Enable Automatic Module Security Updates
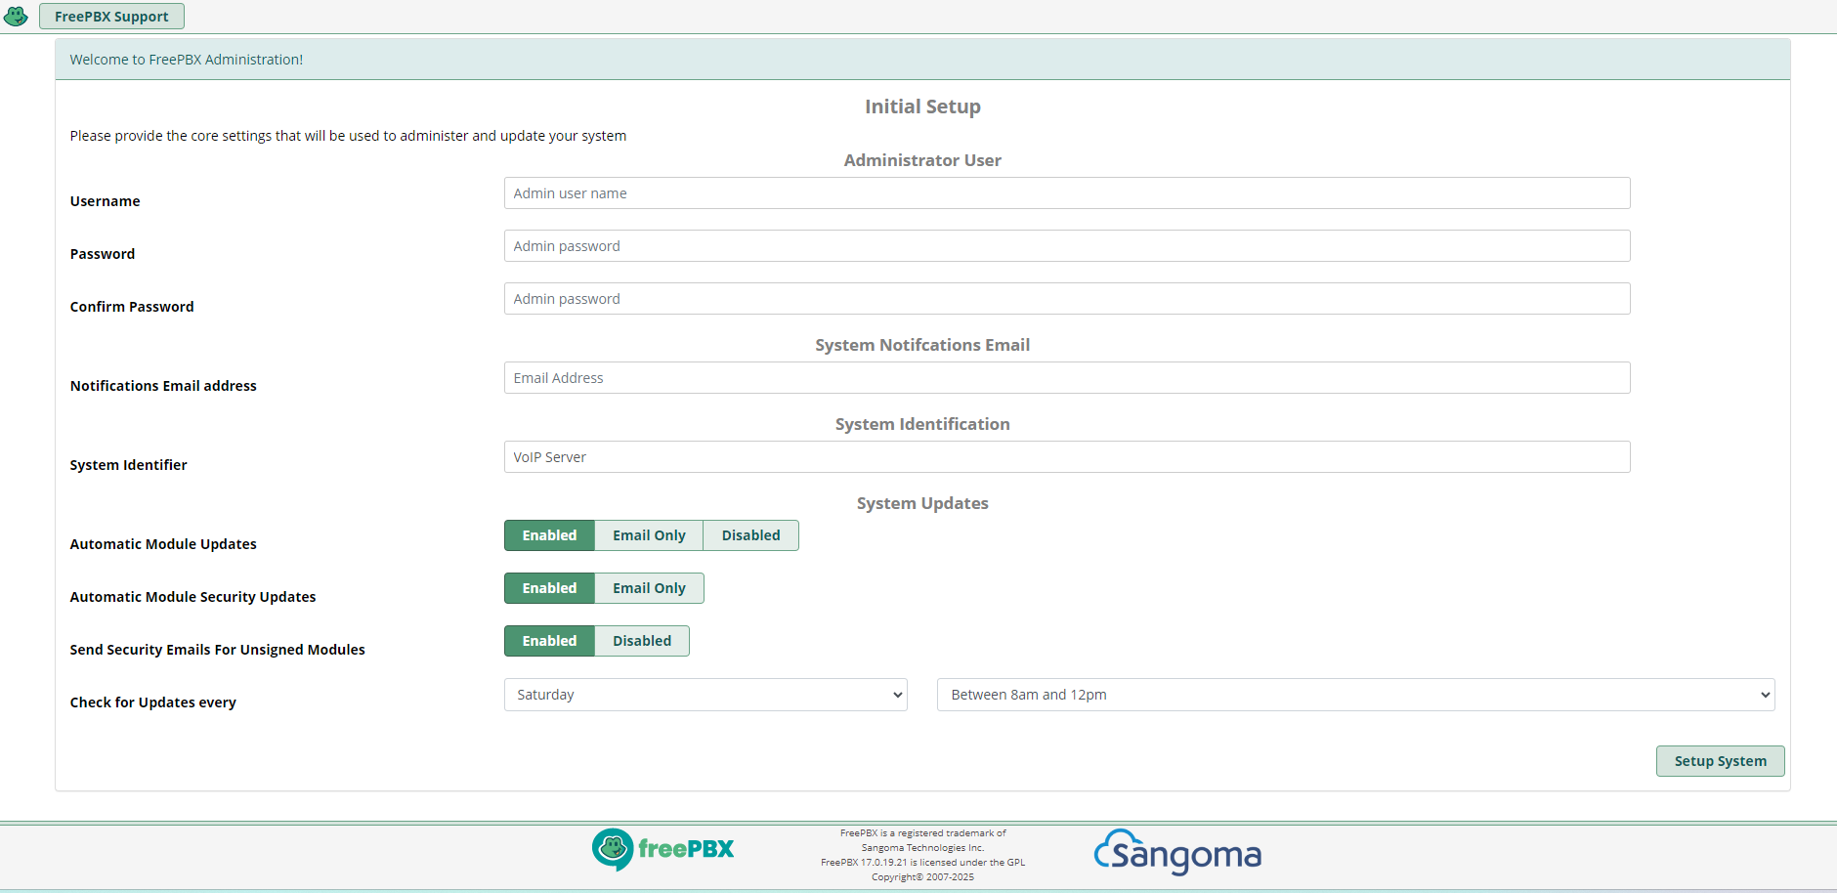Viewport: 1837px width, 893px height. click(x=549, y=588)
